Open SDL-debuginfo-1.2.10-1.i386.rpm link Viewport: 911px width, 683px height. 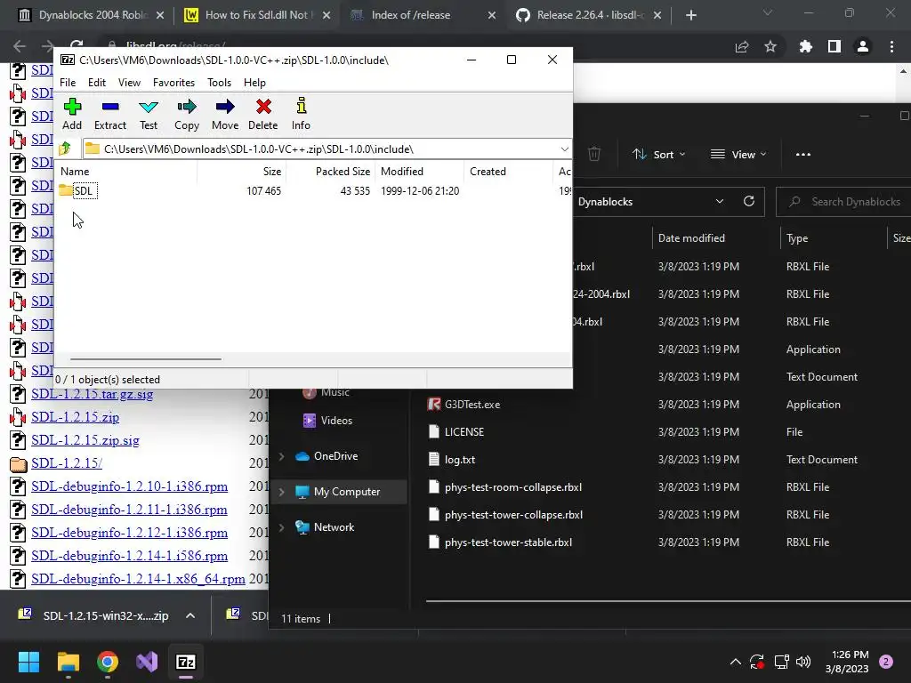point(129,486)
